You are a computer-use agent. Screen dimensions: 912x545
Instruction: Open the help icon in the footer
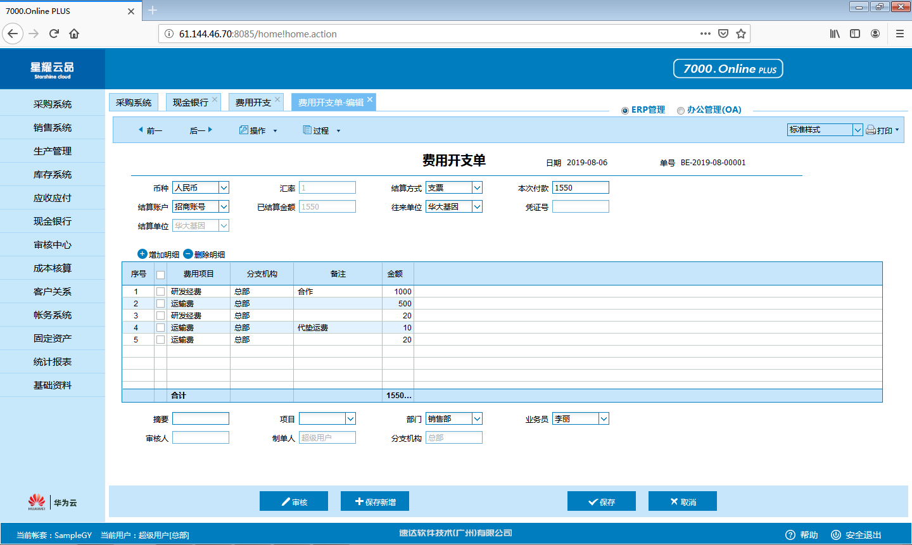(790, 535)
